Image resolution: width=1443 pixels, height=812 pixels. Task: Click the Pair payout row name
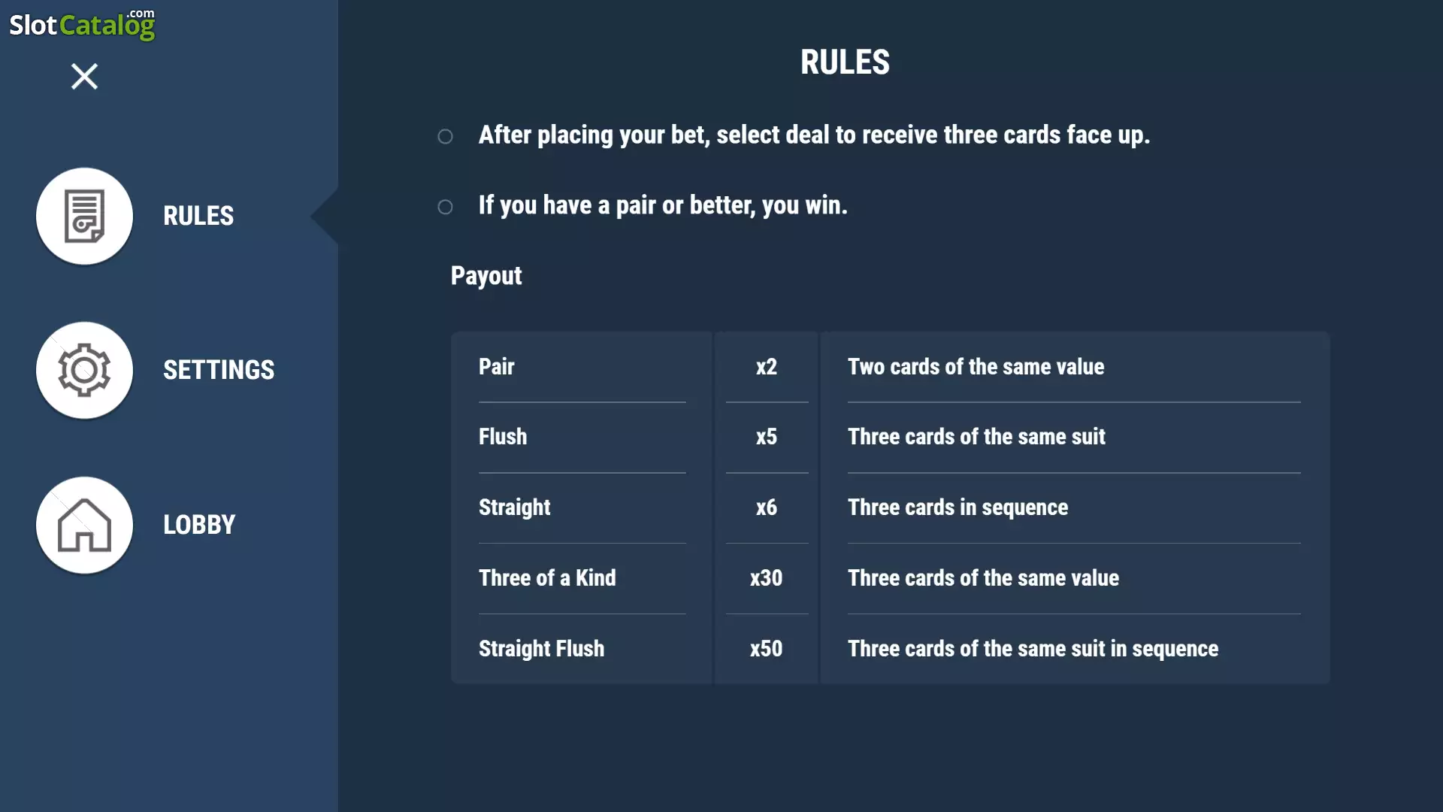(497, 366)
